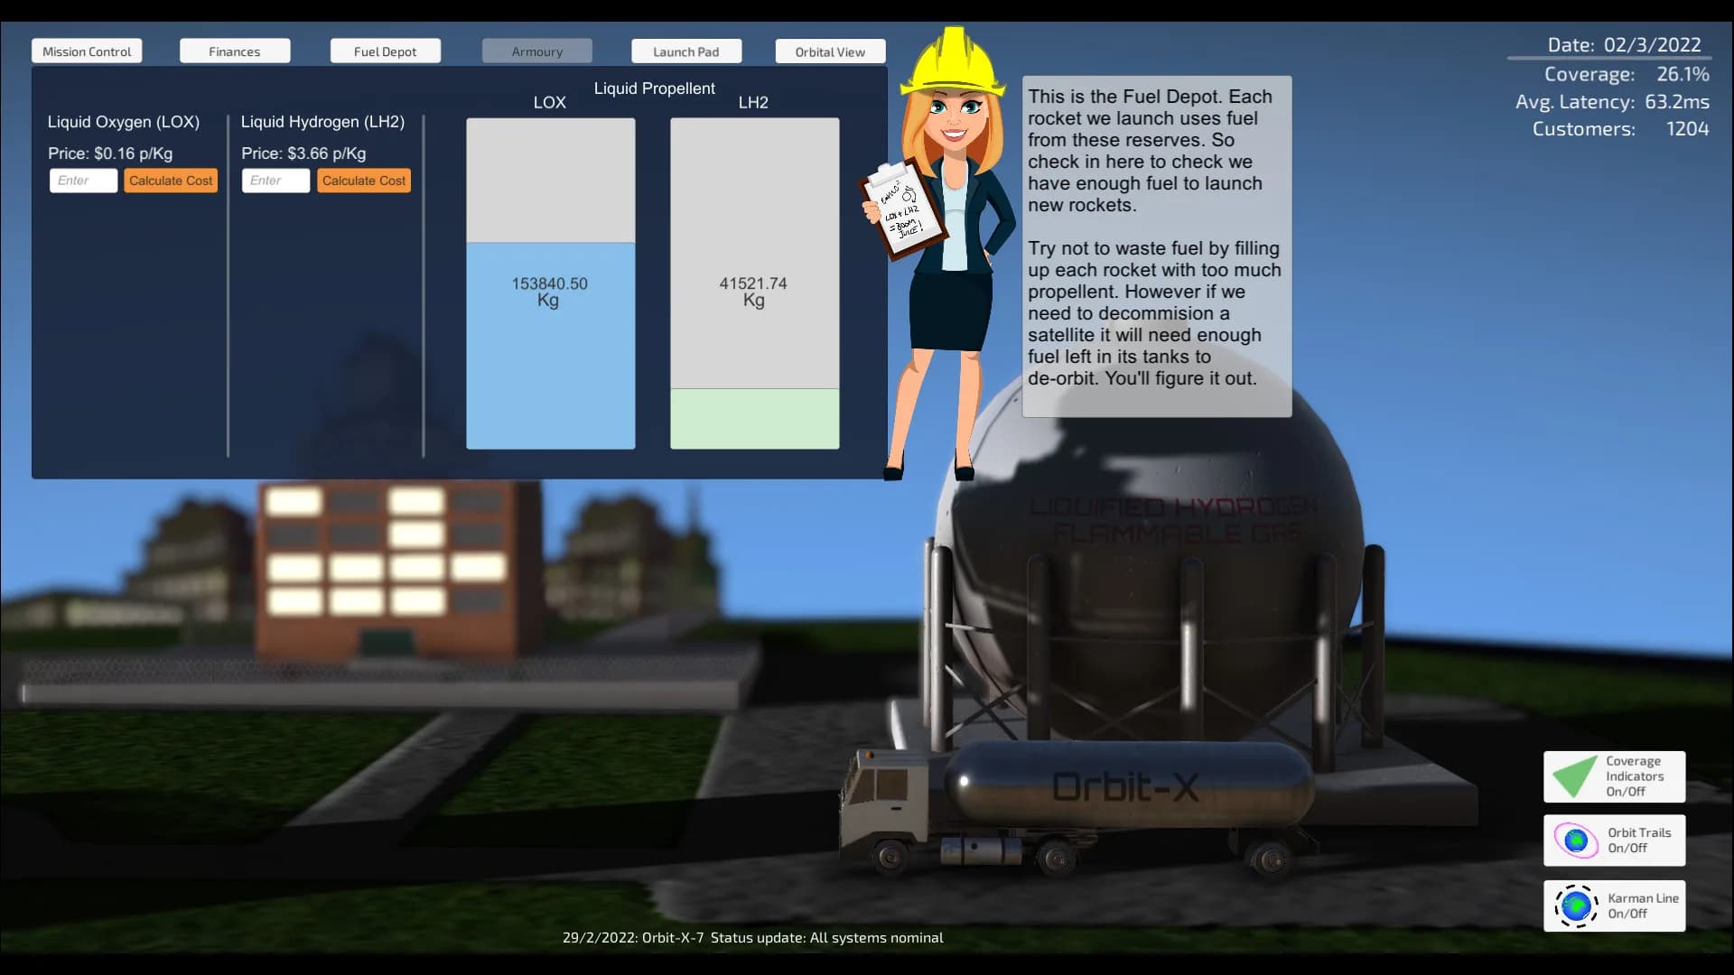Switch to Orbital View tab
This screenshot has width=1734, height=975.
(x=830, y=51)
